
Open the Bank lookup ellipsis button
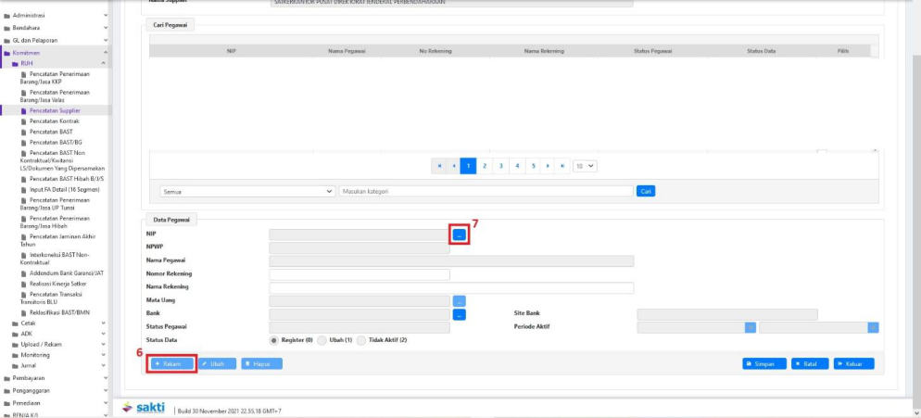pos(460,315)
